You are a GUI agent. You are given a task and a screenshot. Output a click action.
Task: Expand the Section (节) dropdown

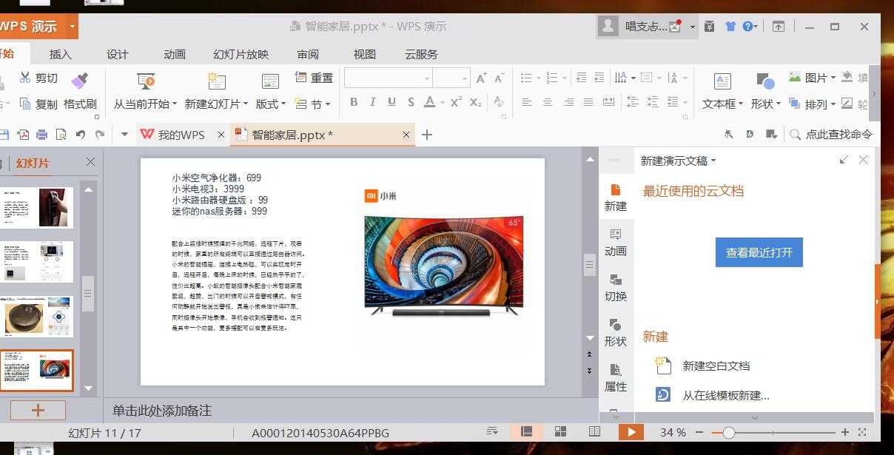pos(328,104)
